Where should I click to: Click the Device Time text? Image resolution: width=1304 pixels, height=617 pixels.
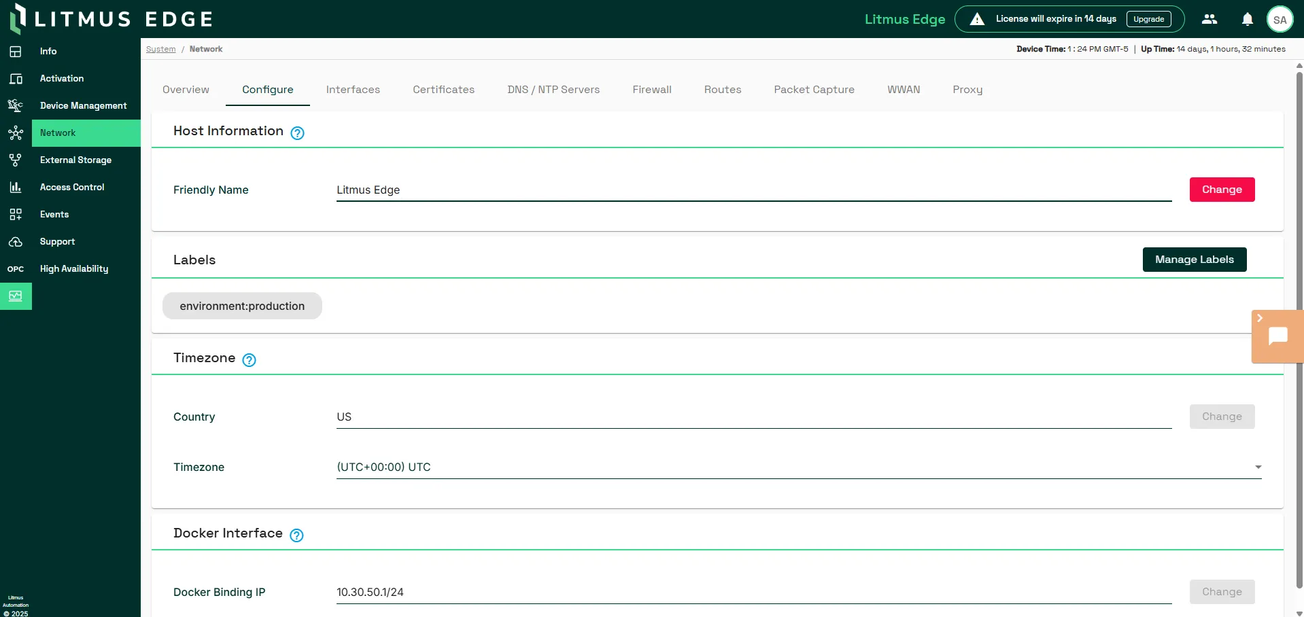[1072, 49]
